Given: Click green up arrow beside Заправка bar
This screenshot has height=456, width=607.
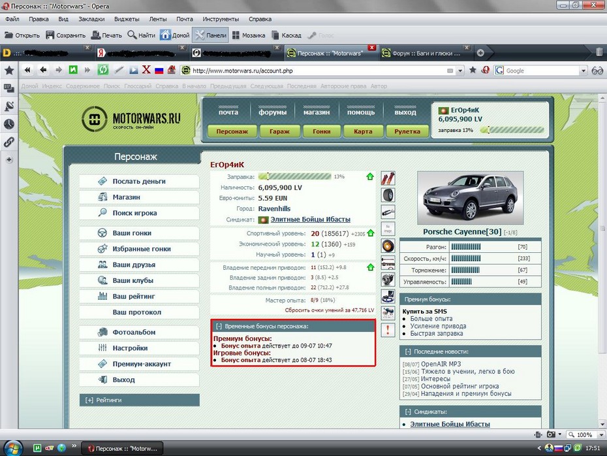Looking at the screenshot, I should coord(370,176).
